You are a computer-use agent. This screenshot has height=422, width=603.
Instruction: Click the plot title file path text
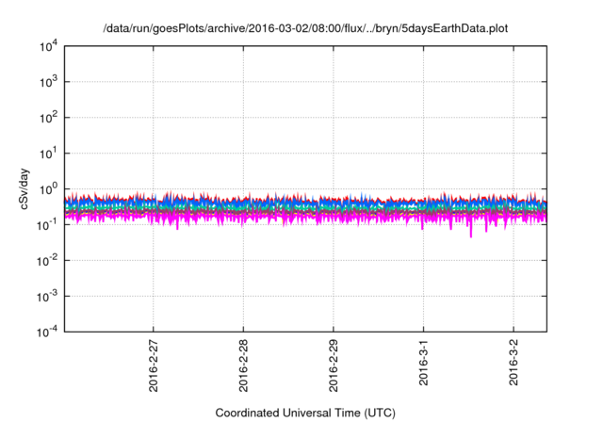305,28
